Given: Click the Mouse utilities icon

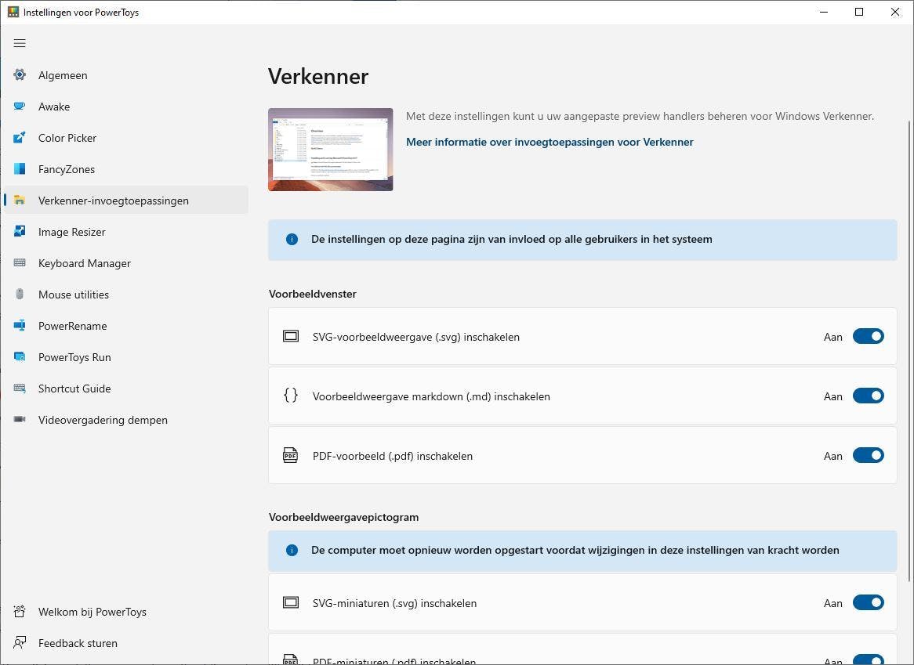Looking at the screenshot, I should click(20, 295).
